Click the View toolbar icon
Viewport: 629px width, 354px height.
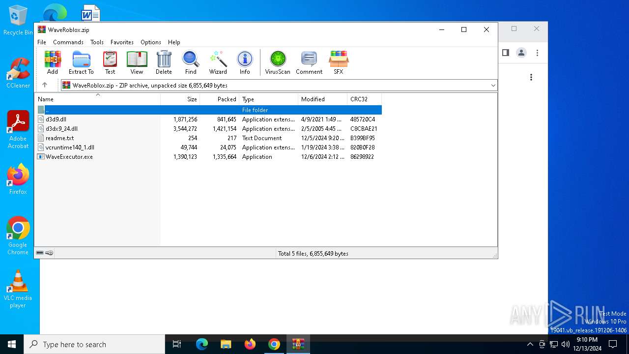tap(137, 62)
